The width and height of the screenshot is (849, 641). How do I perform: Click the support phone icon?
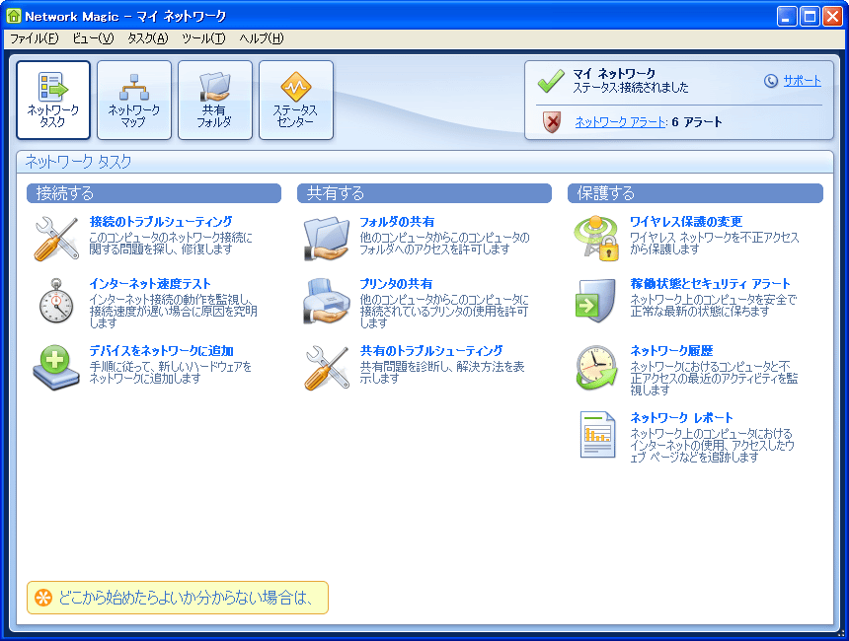[770, 81]
